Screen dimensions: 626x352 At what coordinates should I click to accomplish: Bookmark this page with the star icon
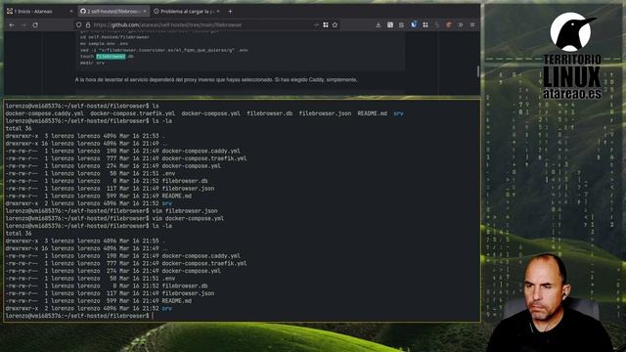click(x=335, y=24)
